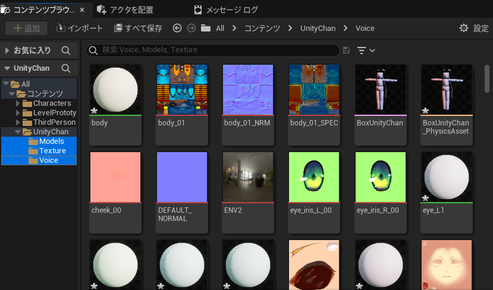The width and height of the screenshot is (493, 290).
Task: Click the UnityChan breadcrumb
Action: pos(318,29)
